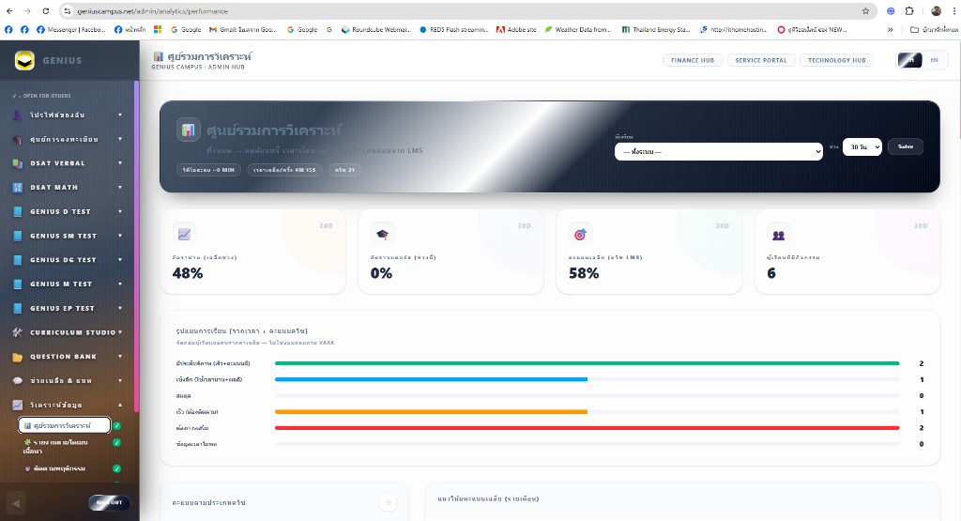Switch language to EN
The image size is (961, 521).
(934, 60)
